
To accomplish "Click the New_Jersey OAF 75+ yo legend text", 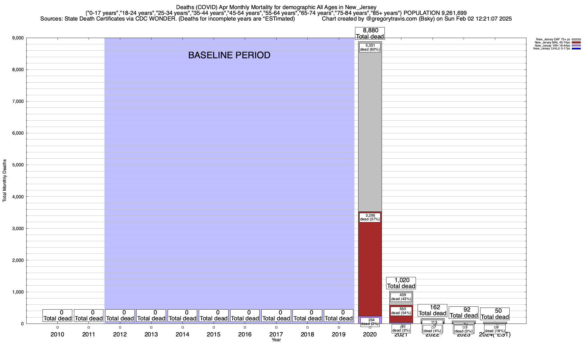I will click(553, 39).
